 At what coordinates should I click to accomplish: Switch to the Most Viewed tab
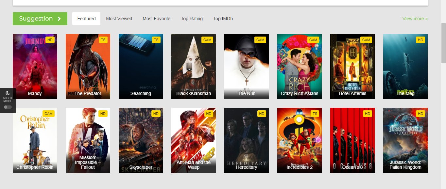point(119,19)
